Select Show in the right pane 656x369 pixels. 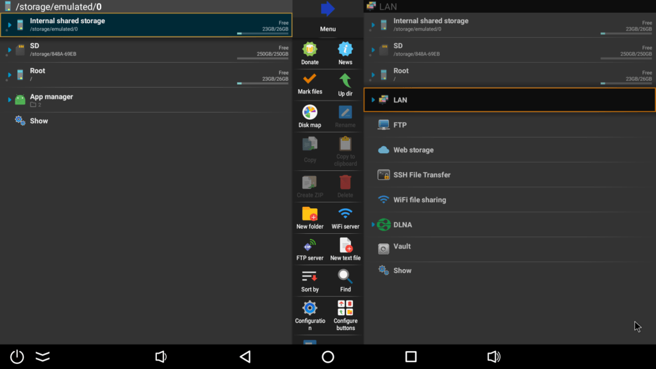pos(403,270)
